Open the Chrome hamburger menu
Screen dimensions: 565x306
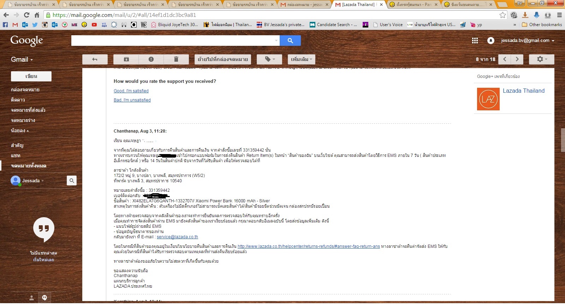tap(559, 15)
